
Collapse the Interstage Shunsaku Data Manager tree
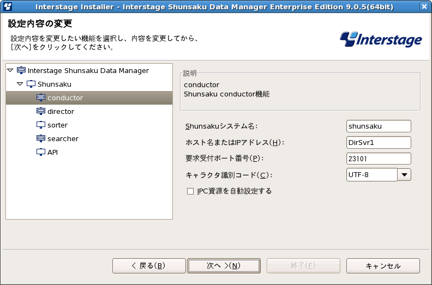pyautogui.click(x=10, y=70)
